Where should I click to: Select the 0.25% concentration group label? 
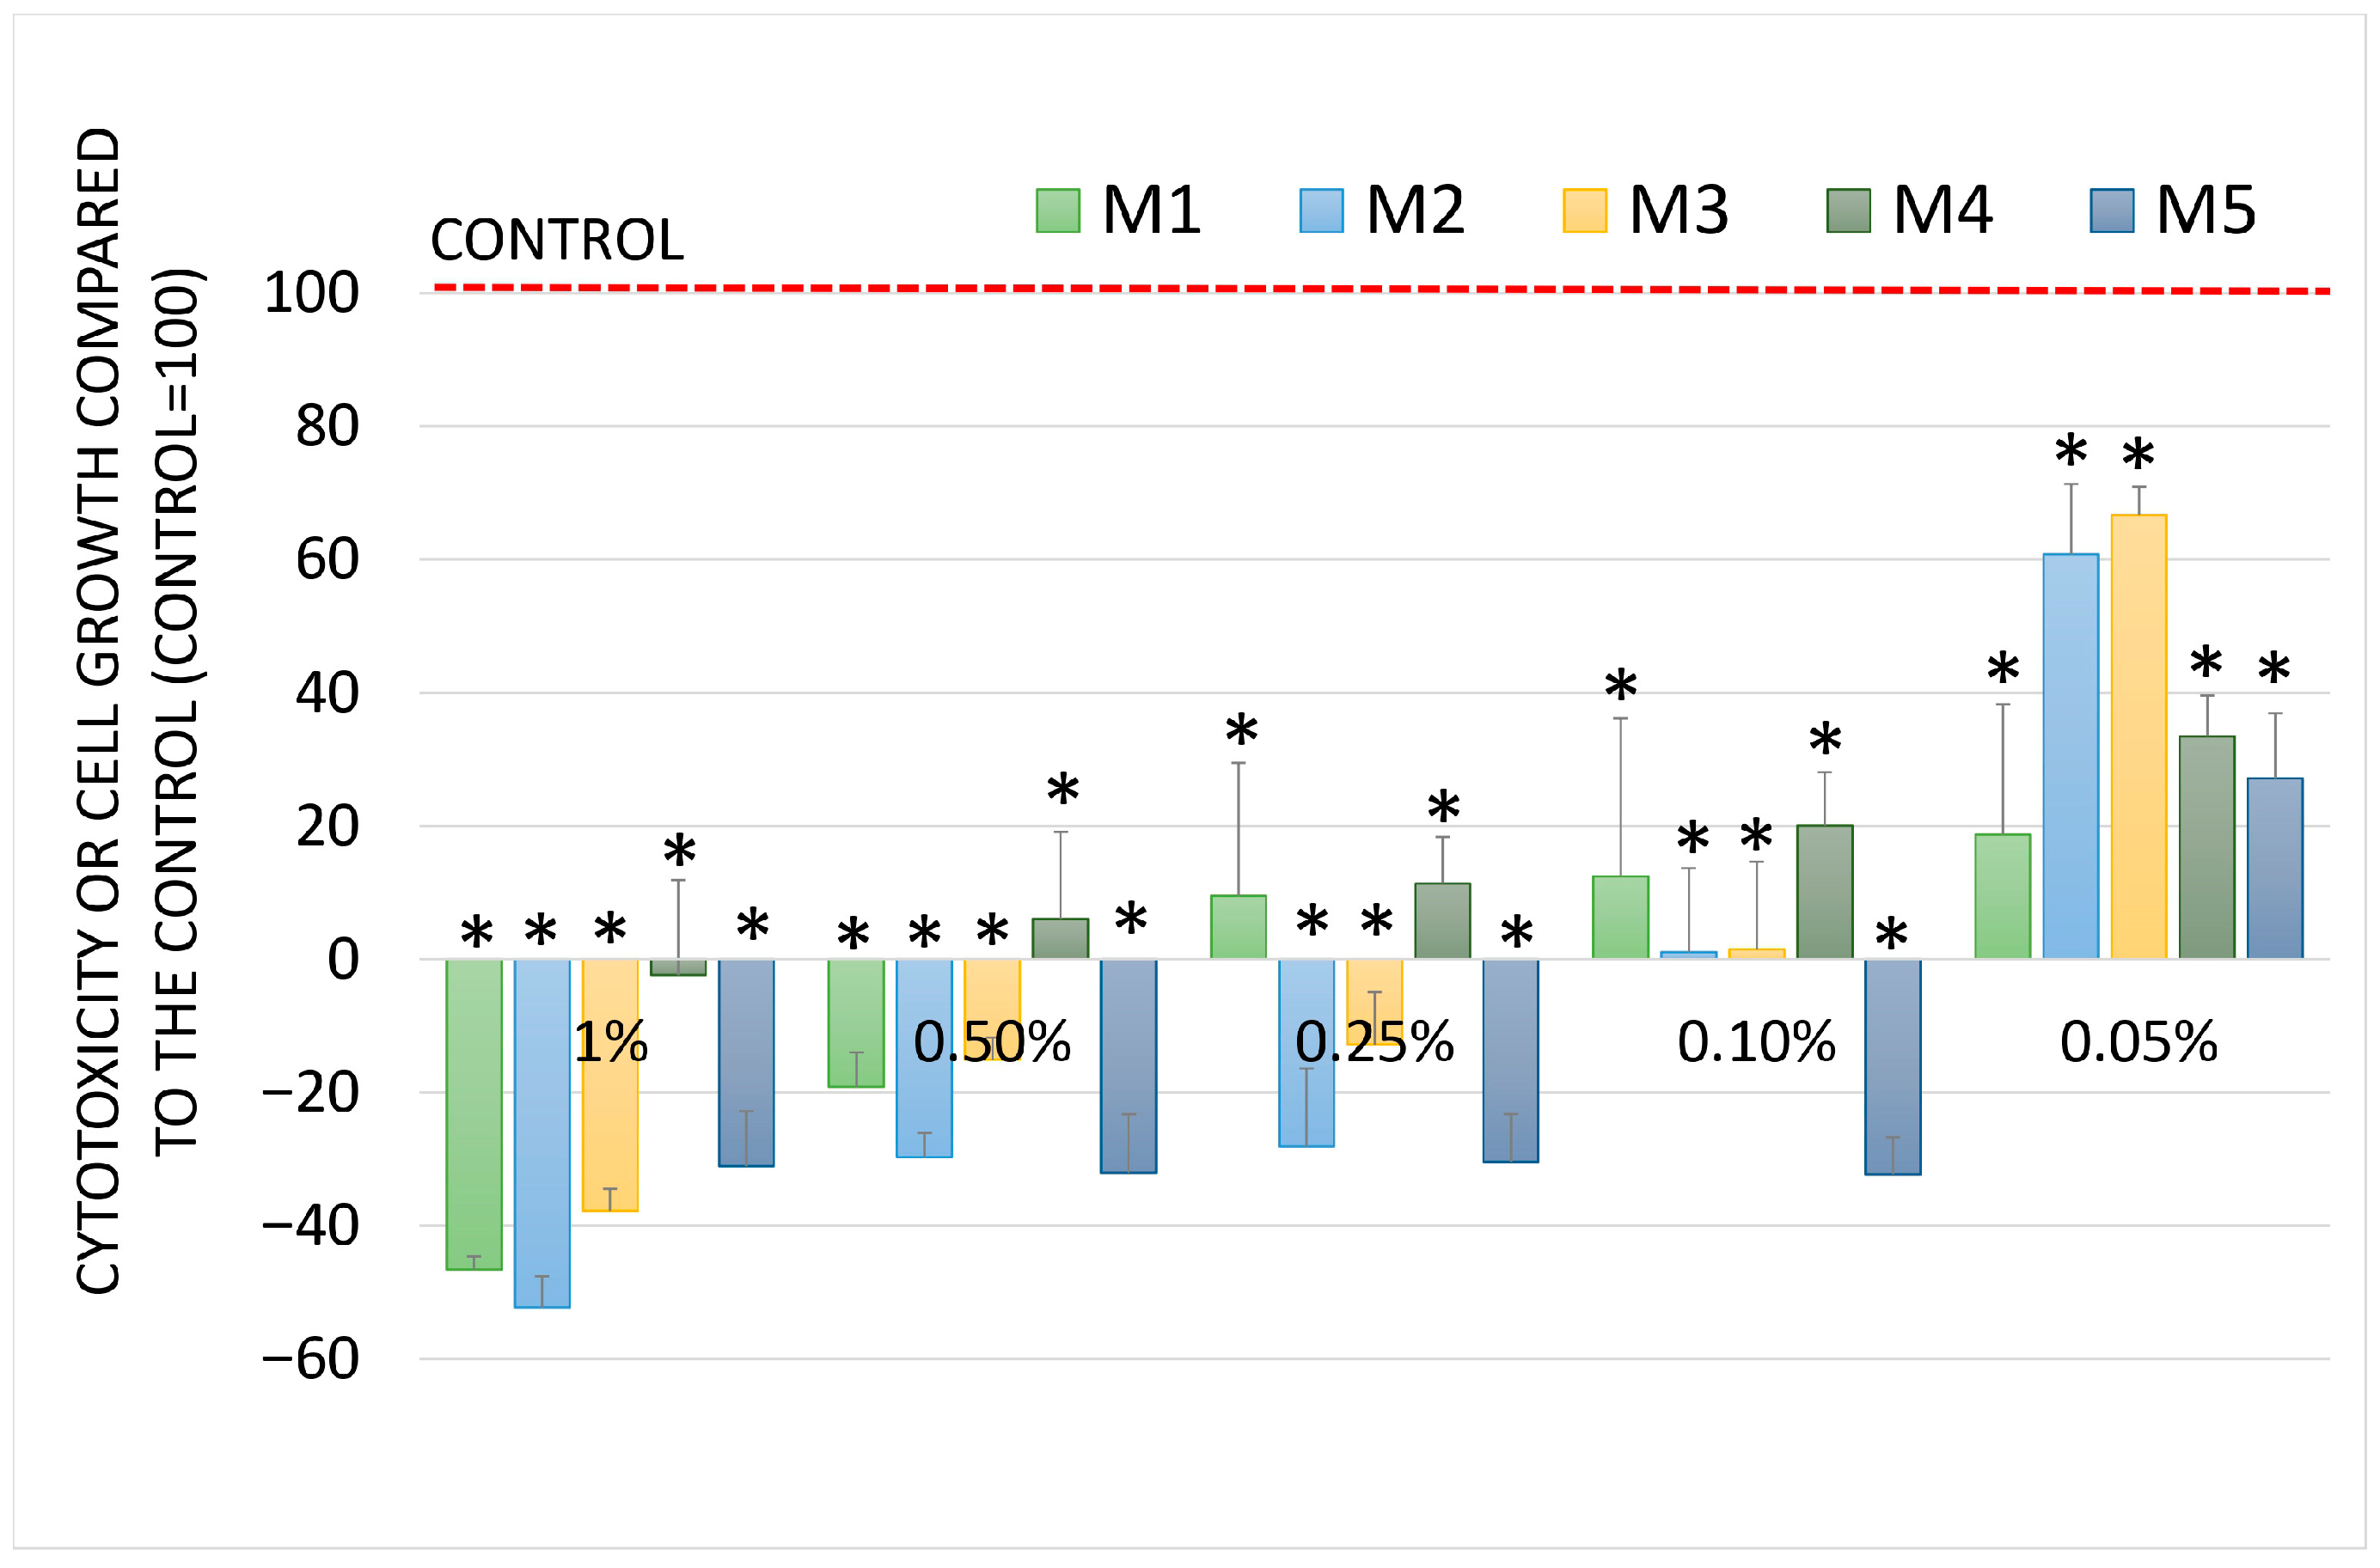(x=1374, y=1042)
